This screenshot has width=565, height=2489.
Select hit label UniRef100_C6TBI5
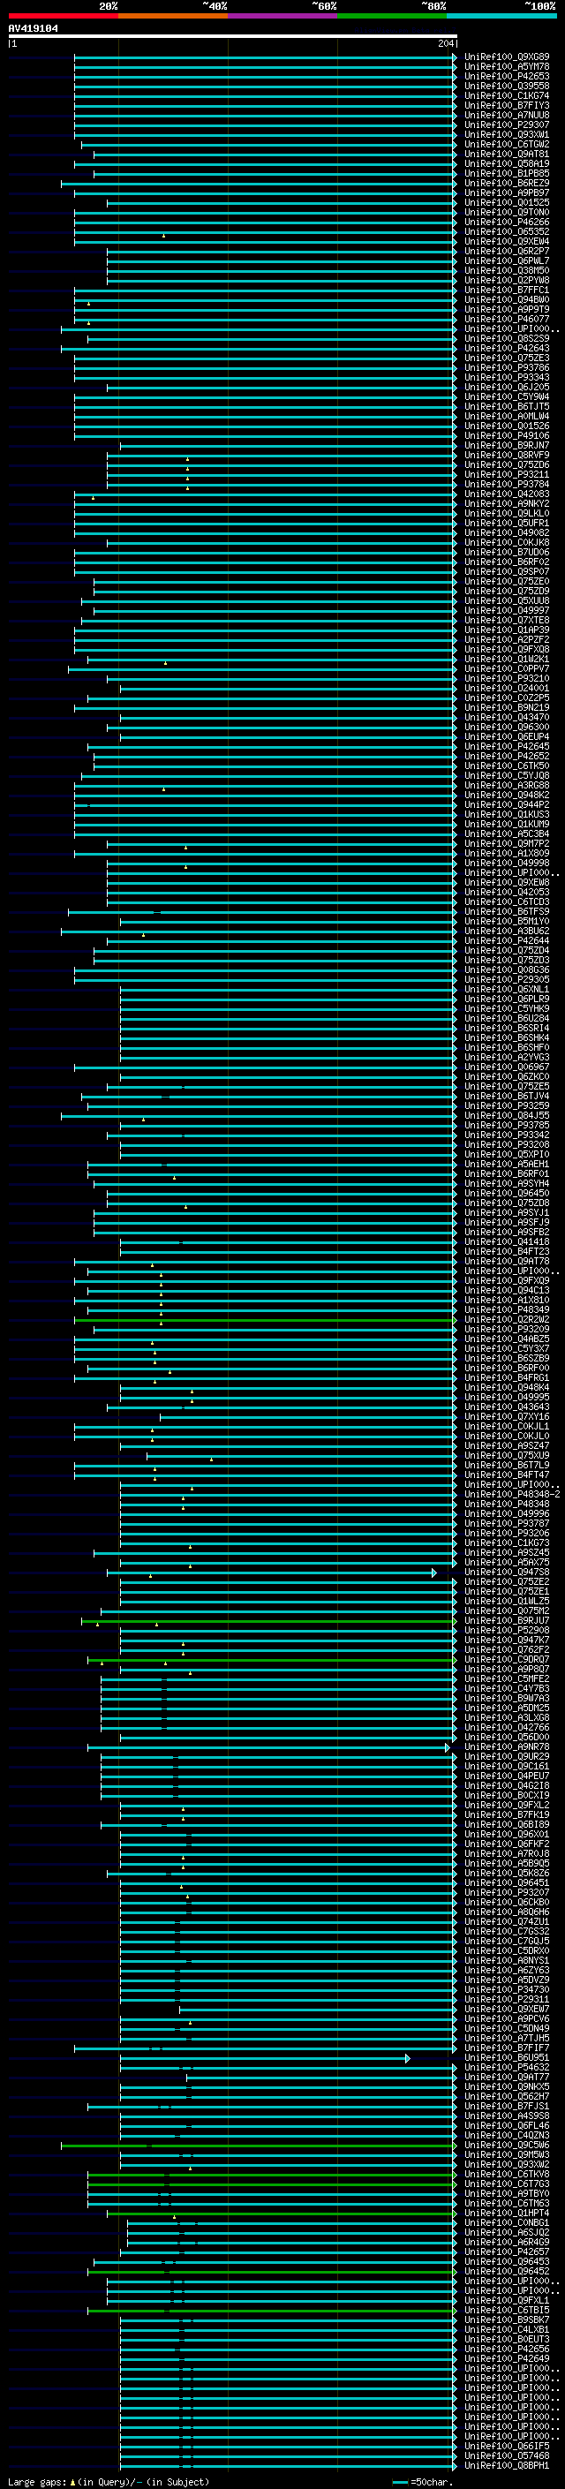[507, 2311]
